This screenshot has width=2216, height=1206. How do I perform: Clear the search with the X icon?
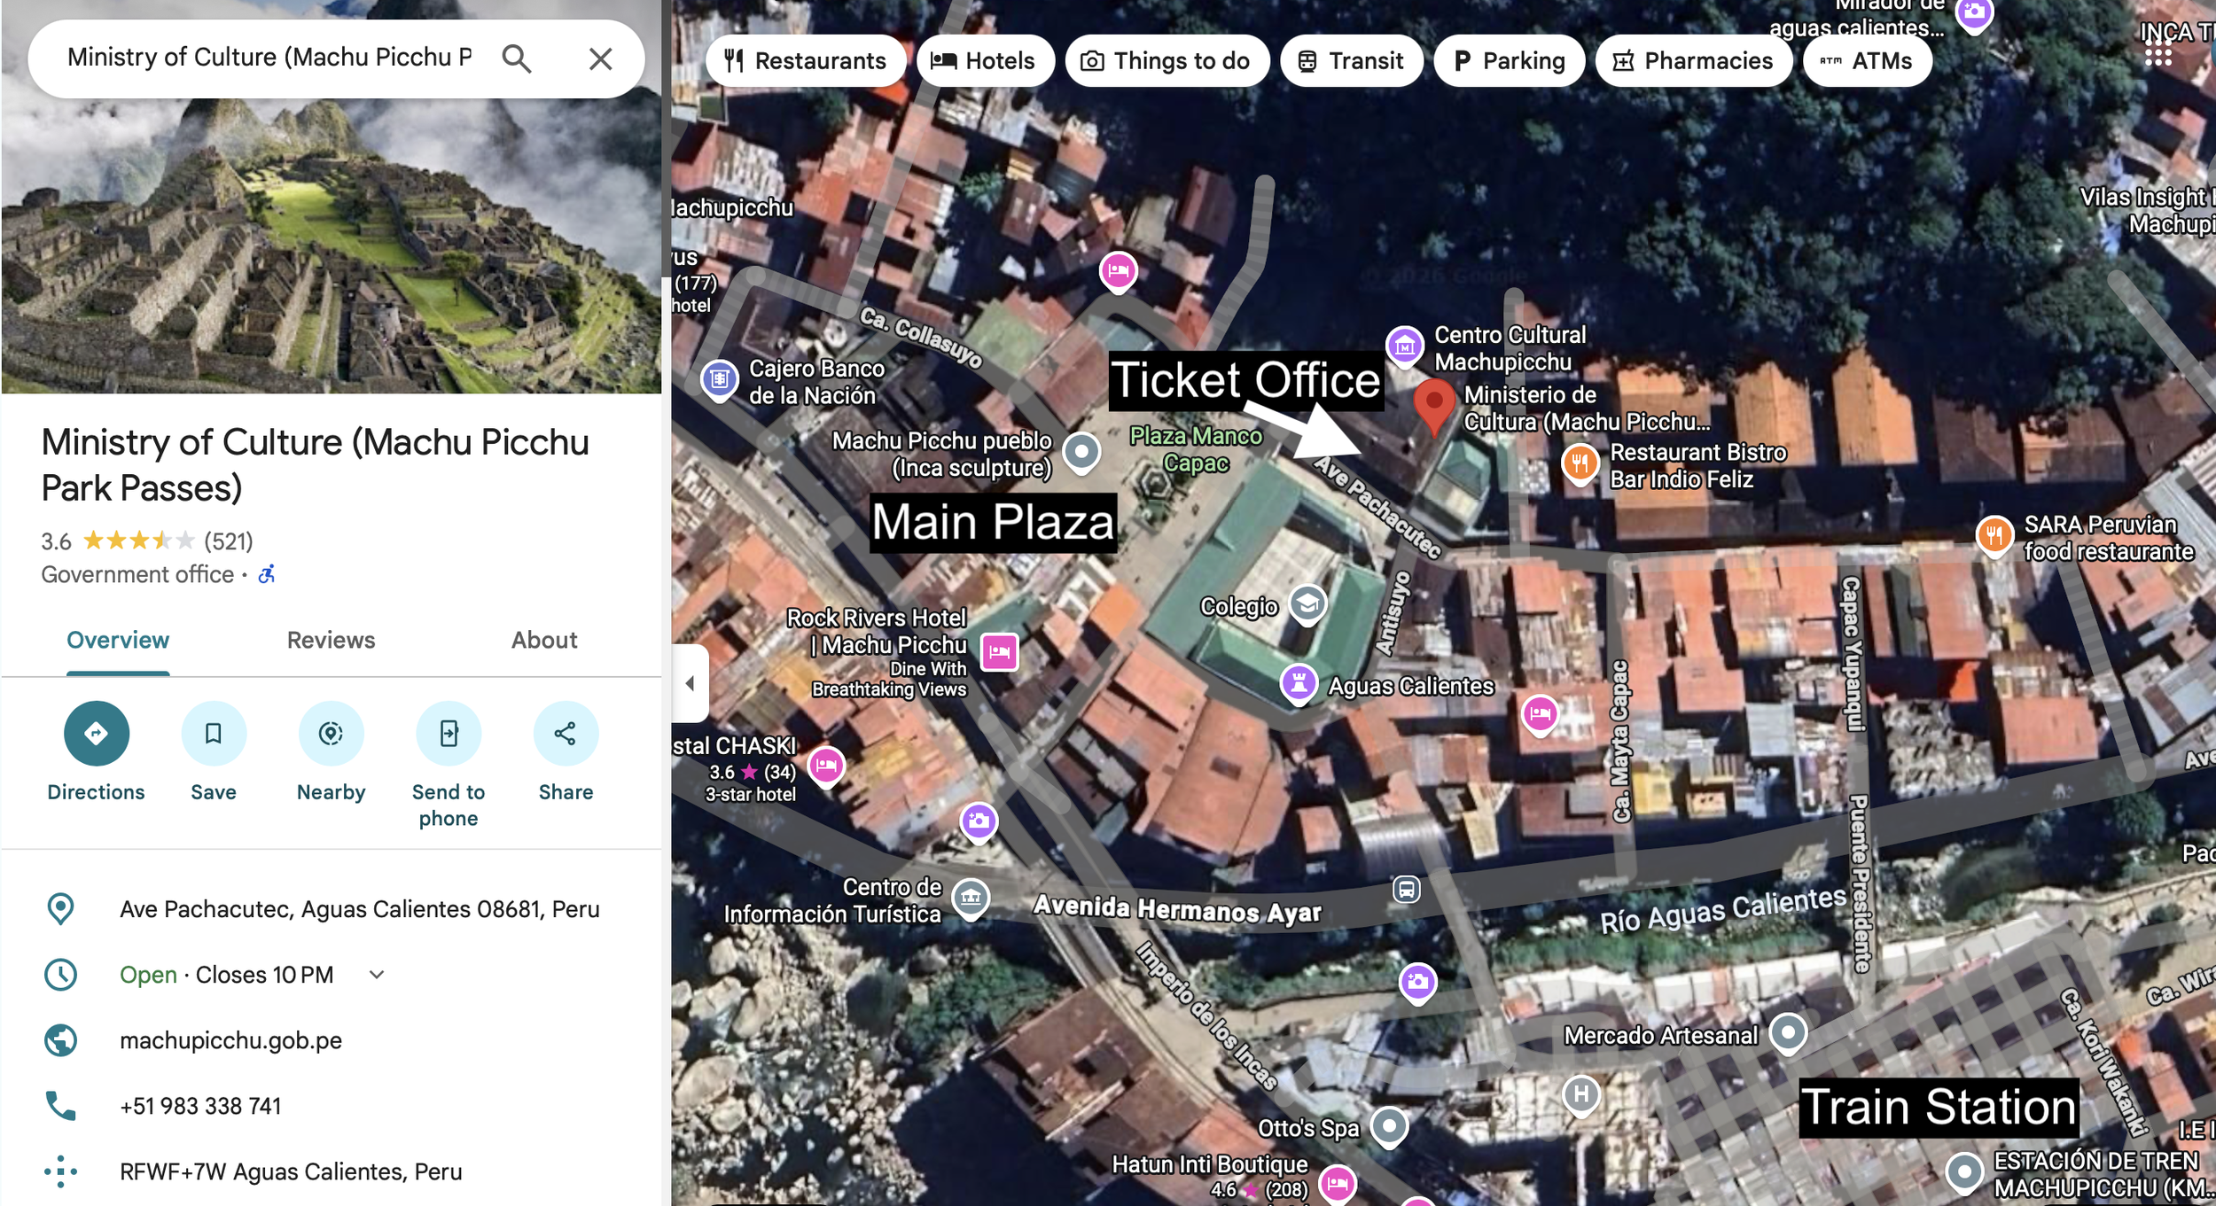601,58
